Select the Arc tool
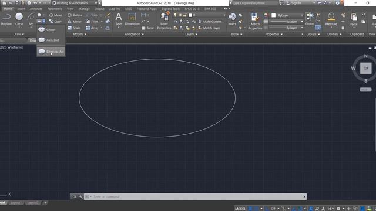376x211 pixels. (x=31, y=19)
